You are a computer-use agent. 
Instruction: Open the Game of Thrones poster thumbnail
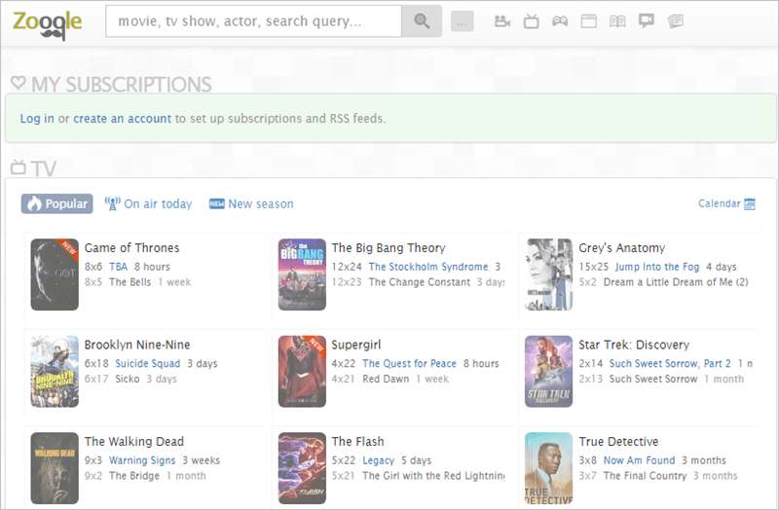tap(55, 274)
